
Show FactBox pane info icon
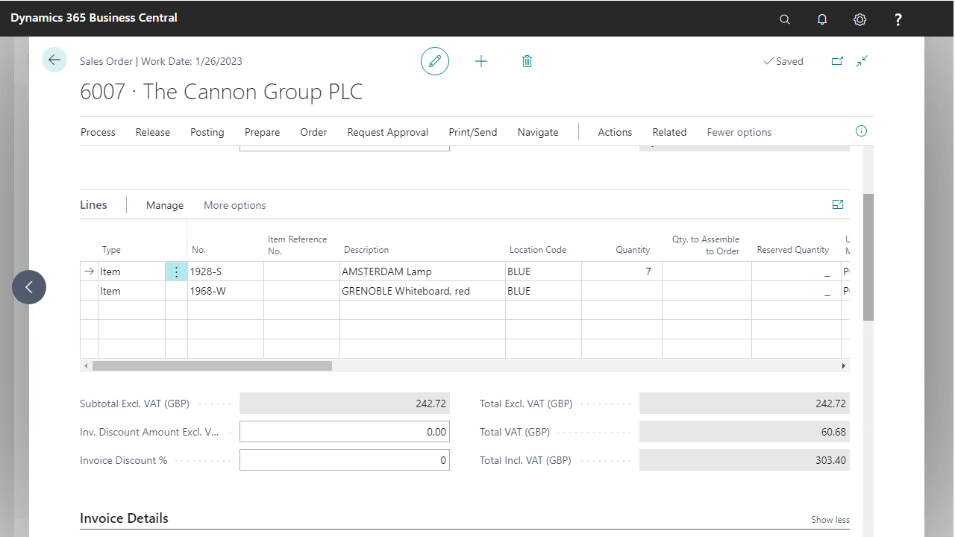[x=861, y=131]
